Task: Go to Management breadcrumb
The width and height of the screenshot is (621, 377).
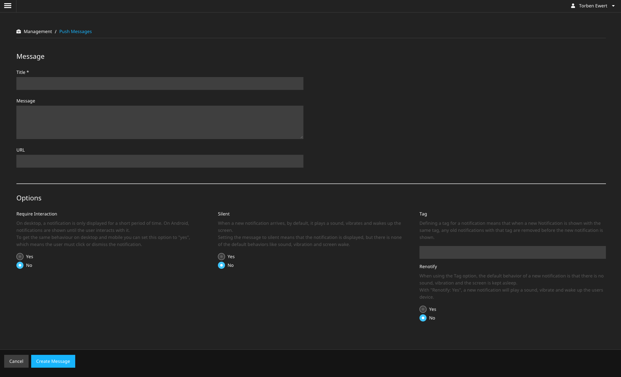Action: (x=38, y=31)
